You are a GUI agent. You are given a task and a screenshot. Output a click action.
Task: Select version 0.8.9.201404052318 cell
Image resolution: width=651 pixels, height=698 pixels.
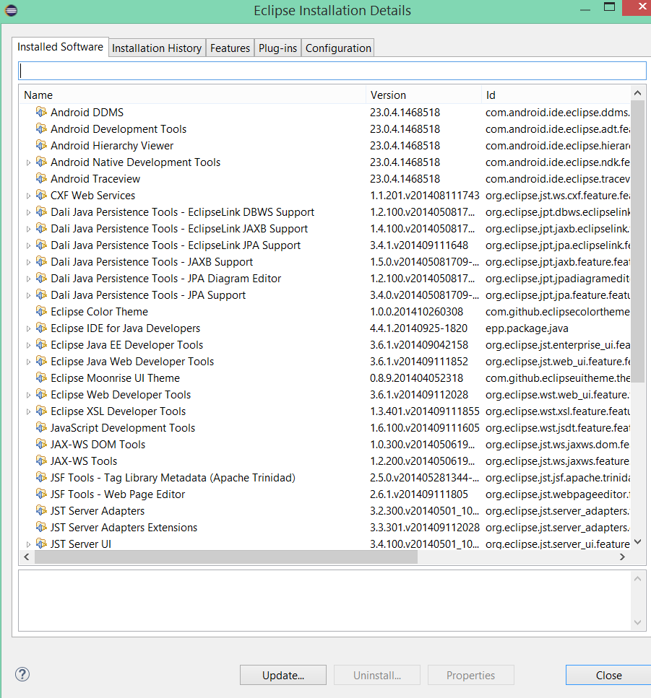click(416, 378)
